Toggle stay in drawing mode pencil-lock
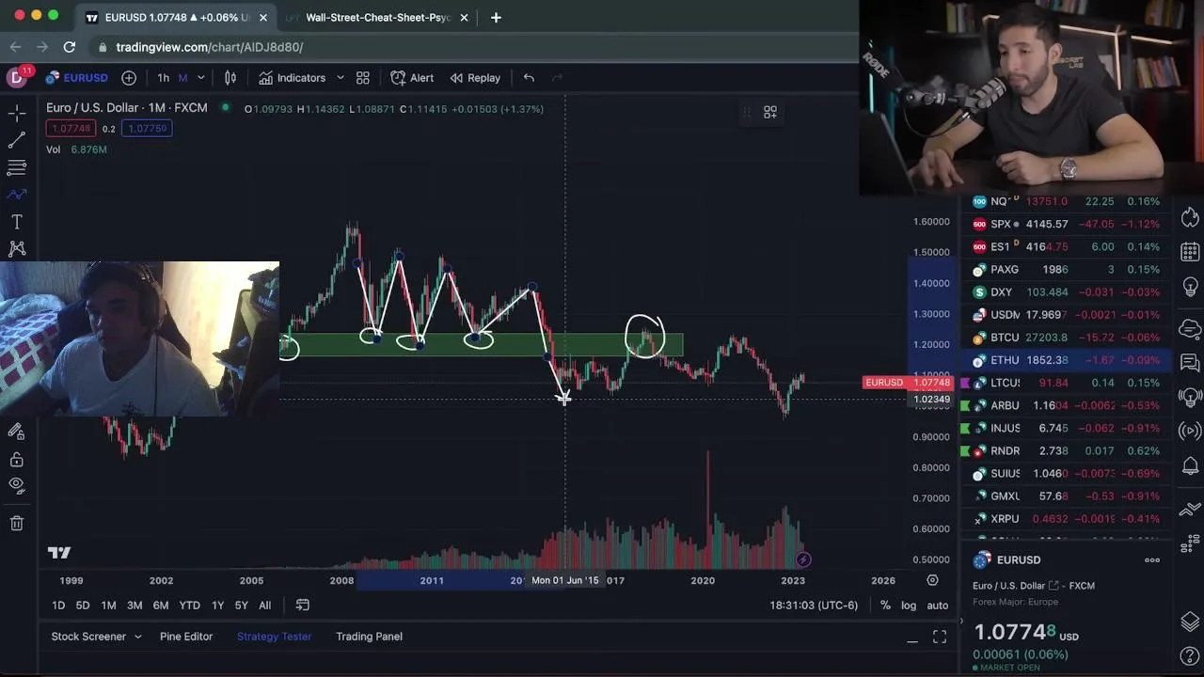The image size is (1204, 677). click(17, 432)
